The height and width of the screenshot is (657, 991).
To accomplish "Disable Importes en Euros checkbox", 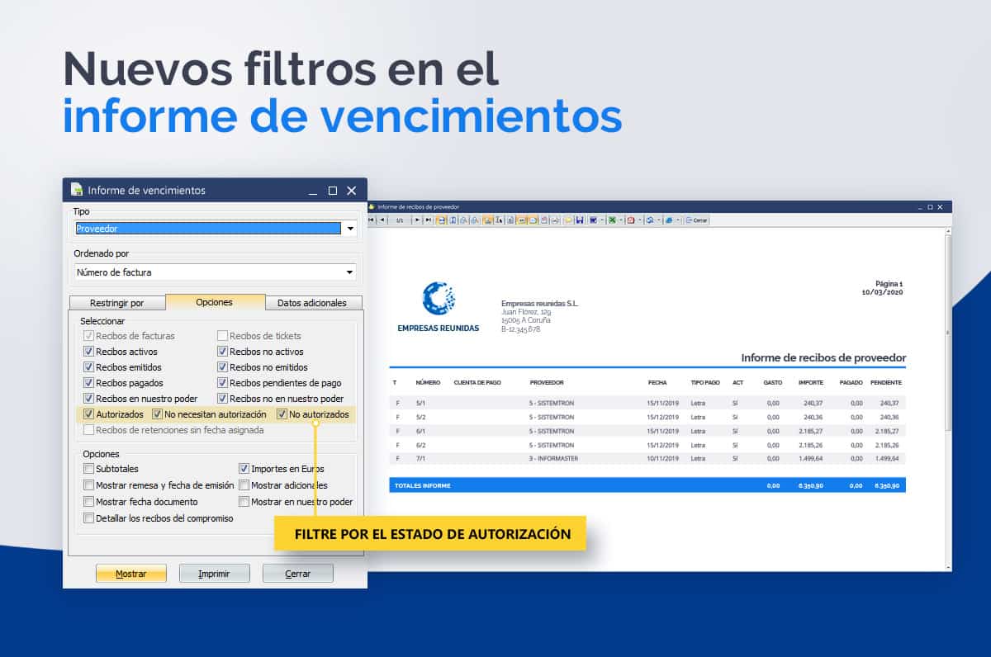I will [244, 469].
